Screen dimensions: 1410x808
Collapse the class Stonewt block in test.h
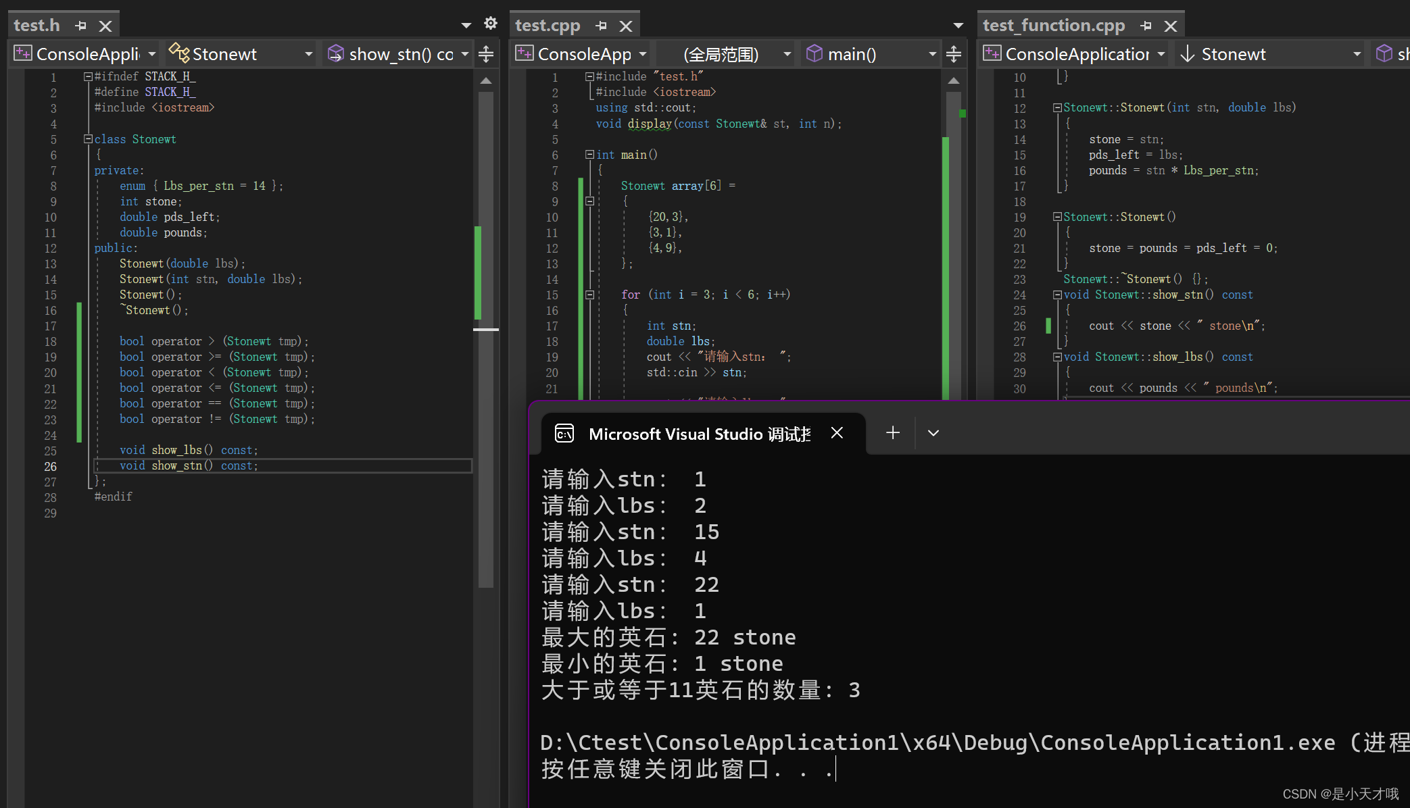point(88,139)
